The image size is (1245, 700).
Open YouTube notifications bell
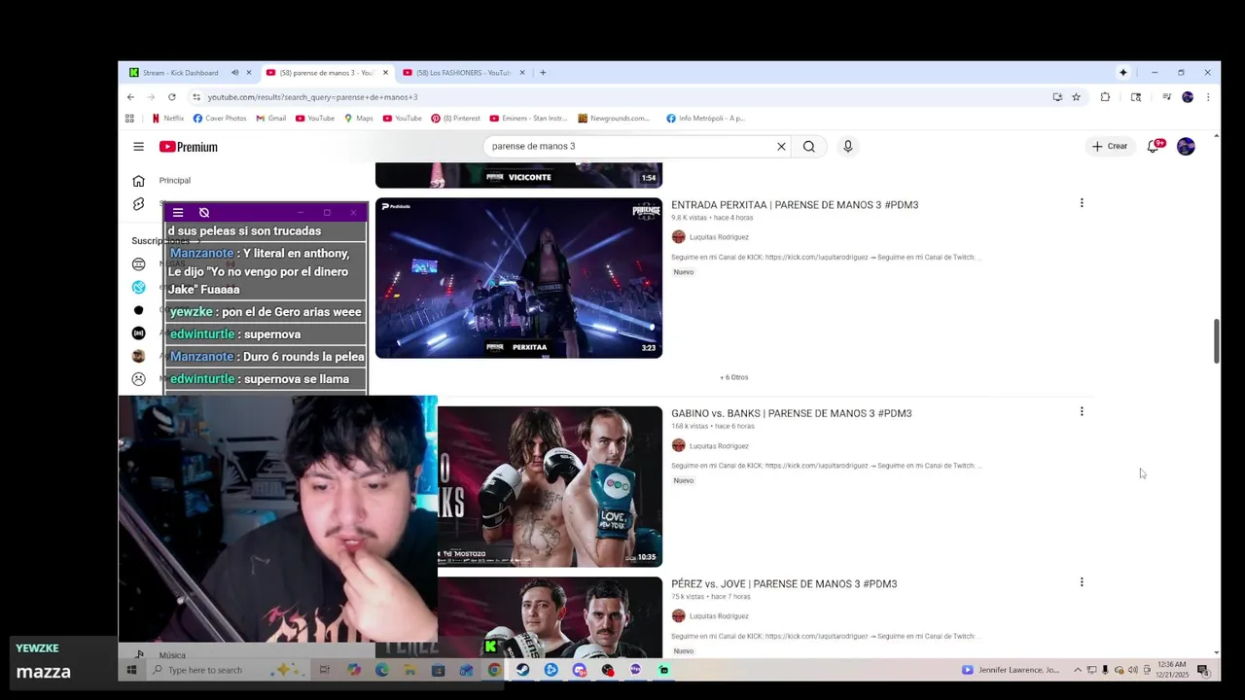1154,146
